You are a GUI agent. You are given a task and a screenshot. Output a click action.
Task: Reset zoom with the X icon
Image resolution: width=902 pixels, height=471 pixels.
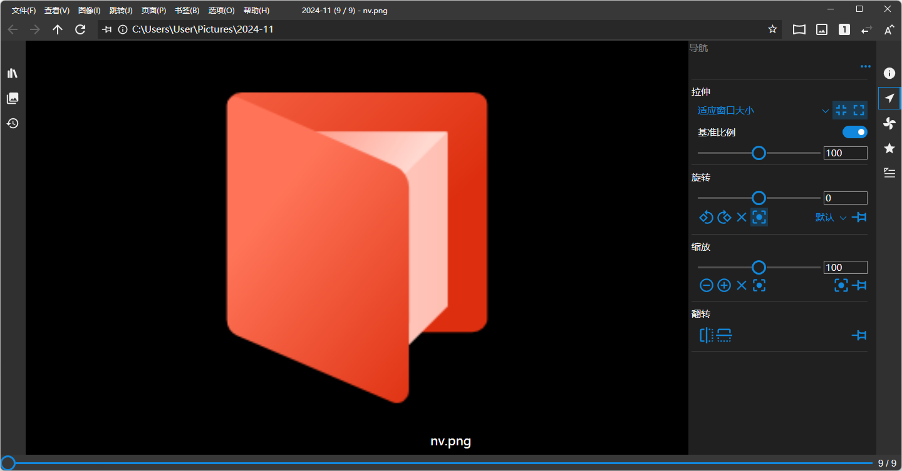coord(742,285)
